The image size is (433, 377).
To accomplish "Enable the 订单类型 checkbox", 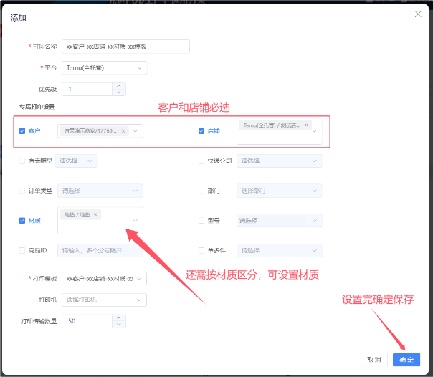I will [x=22, y=191].
